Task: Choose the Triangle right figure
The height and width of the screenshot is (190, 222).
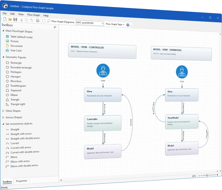Action: [x=16, y=104]
